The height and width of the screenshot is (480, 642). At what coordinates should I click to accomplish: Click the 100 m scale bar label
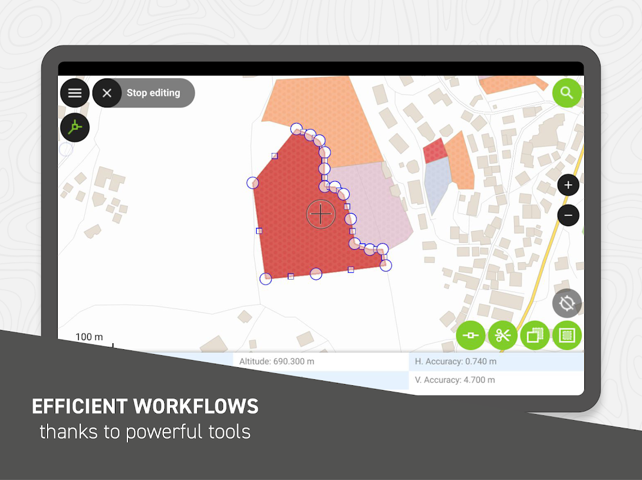[89, 337]
